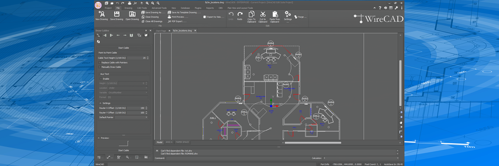
Task: Select the fourth Draw Cables pointer icon
Action: [x=118, y=35]
